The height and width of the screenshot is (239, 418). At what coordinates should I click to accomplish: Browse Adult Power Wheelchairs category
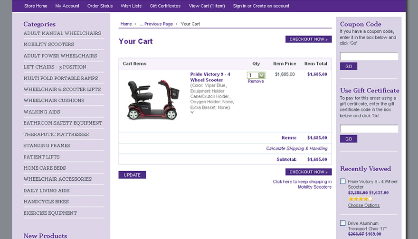(x=60, y=56)
